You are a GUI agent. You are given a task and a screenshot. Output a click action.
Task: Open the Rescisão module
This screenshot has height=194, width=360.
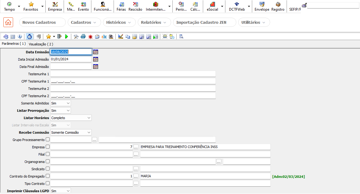[136, 6]
